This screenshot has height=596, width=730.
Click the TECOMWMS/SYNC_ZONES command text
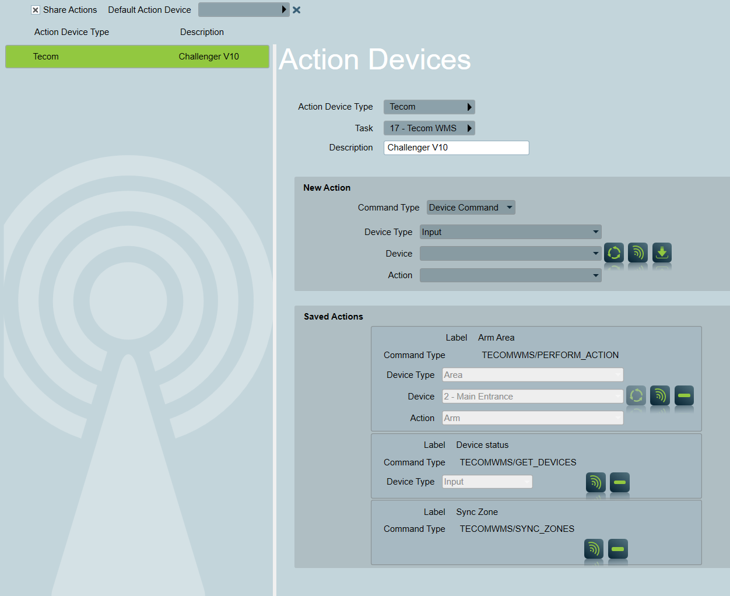[517, 529]
